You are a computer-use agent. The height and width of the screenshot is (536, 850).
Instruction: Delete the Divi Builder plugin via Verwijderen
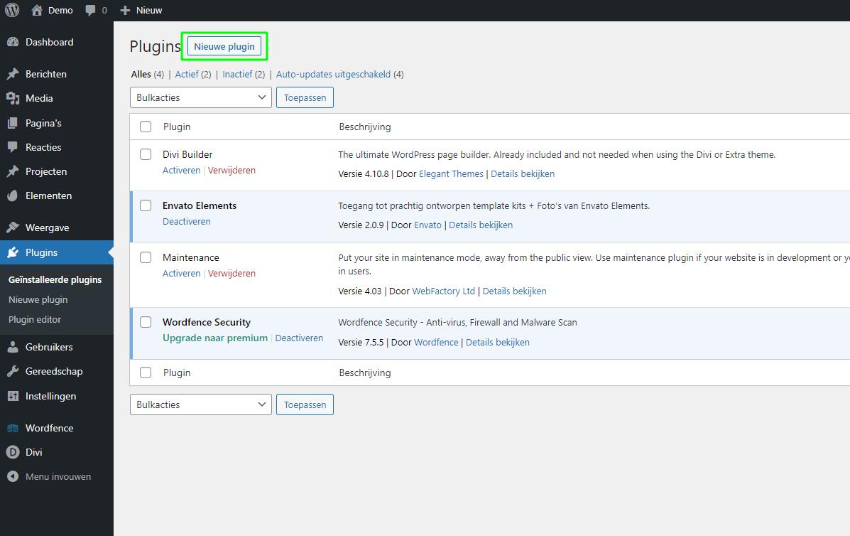click(x=231, y=171)
